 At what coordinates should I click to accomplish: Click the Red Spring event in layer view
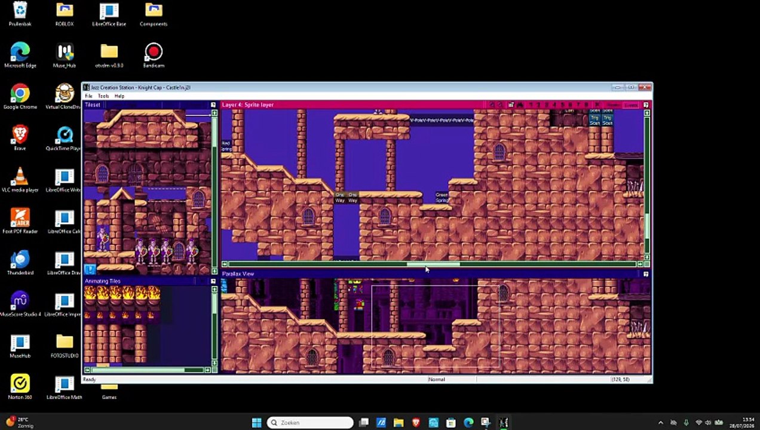coord(226,146)
